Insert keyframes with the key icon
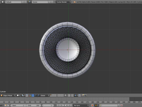The height and width of the screenshot is (107, 142). point(119,105)
